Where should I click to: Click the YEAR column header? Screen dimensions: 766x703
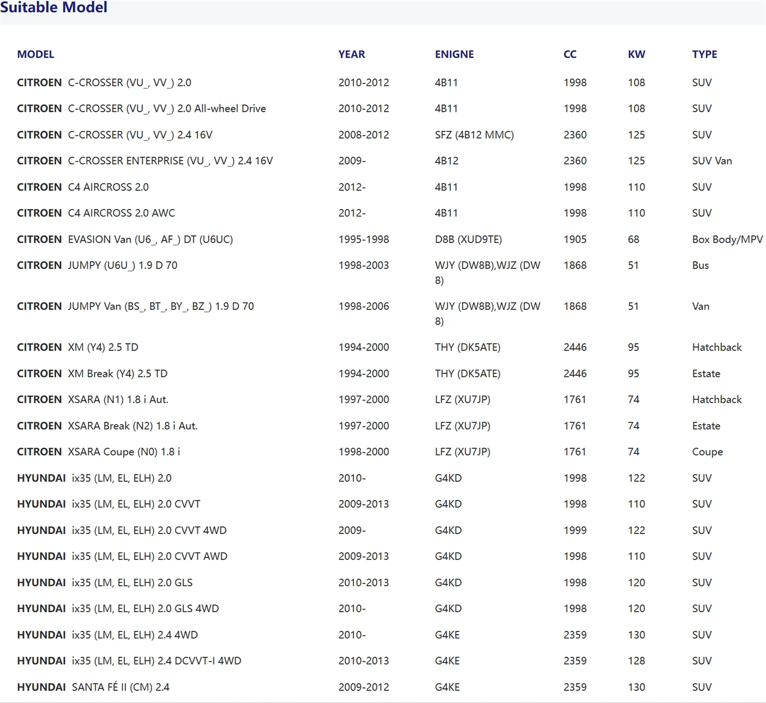tap(351, 55)
